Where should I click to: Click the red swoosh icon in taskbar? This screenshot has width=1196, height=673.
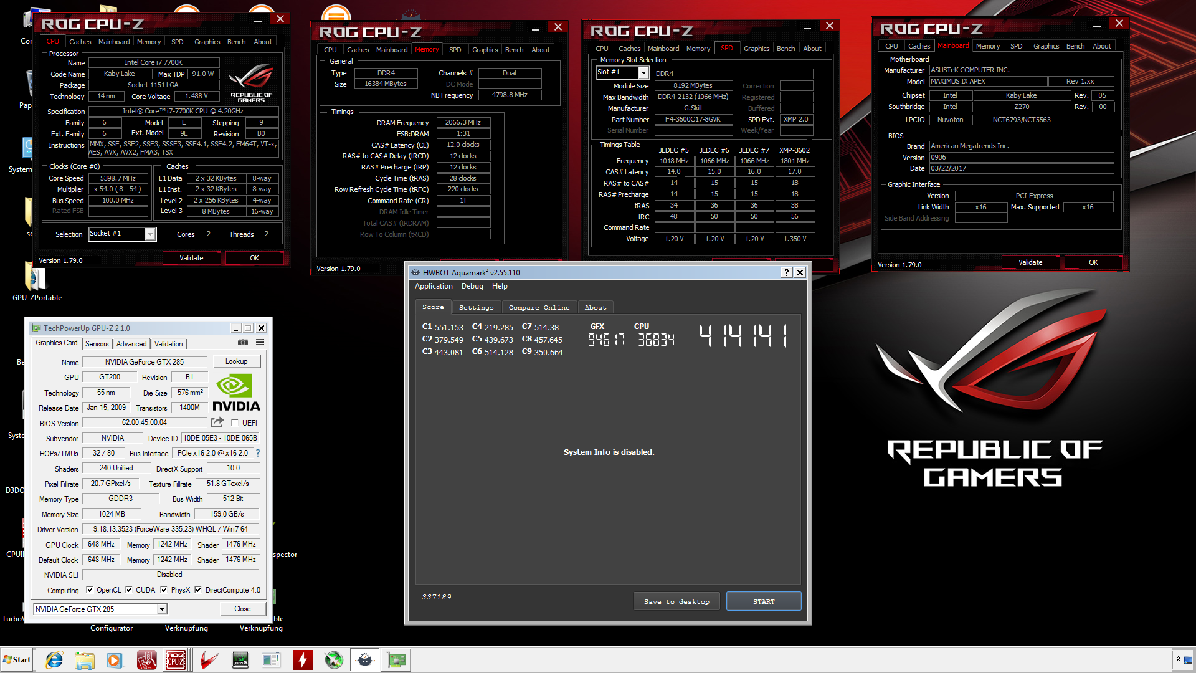(209, 660)
